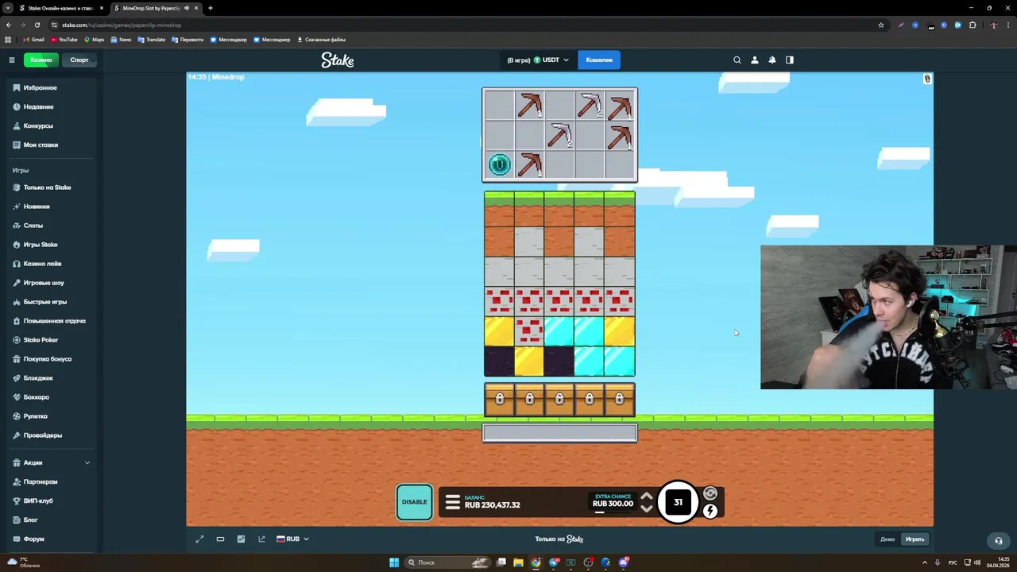This screenshot has width=1017, height=572.
Task: Open Блог in sidebar
Action: click(52, 520)
